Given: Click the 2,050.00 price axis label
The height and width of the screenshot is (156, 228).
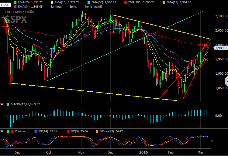Looking at the screenshot, I should point(221,30).
